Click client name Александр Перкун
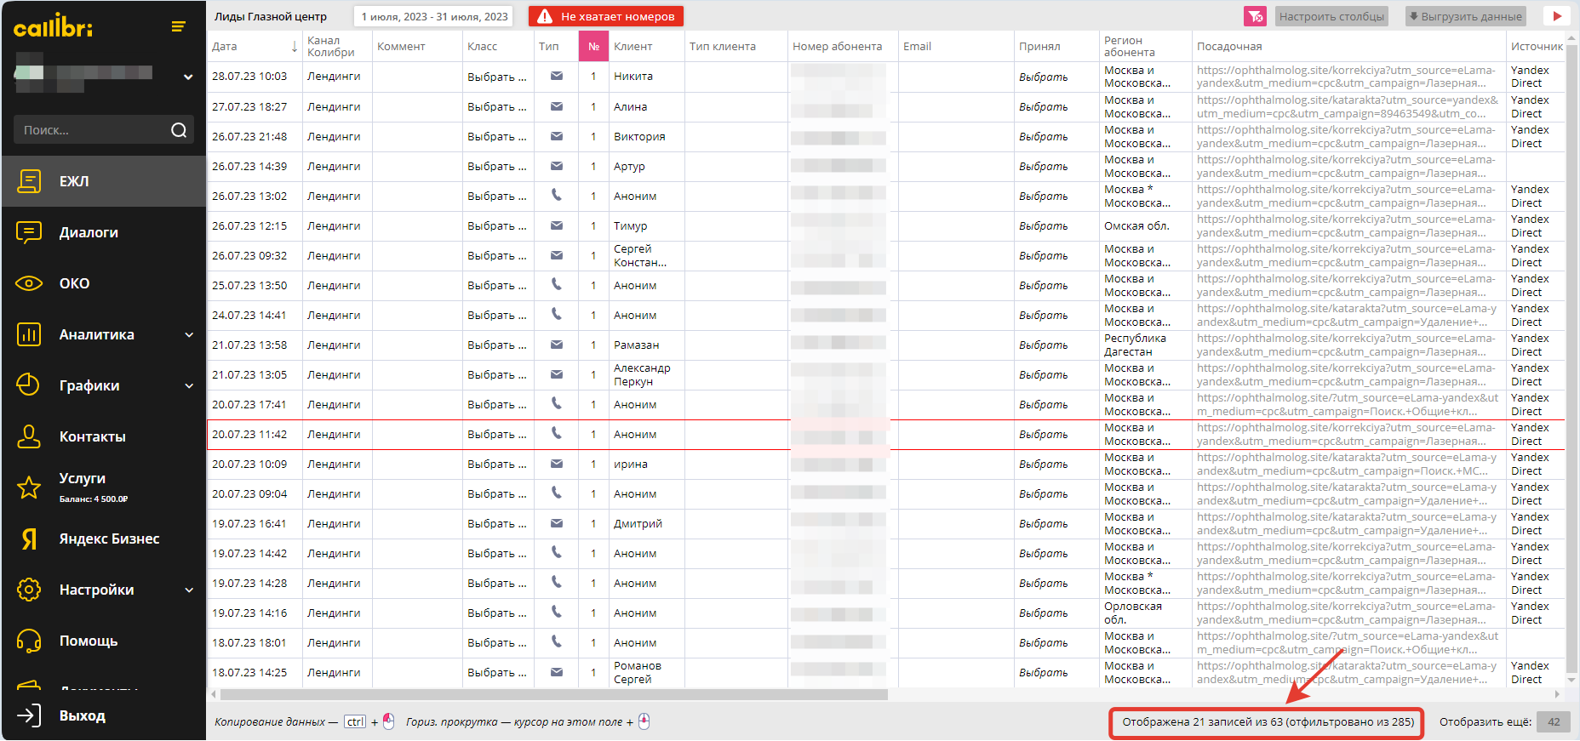The height and width of the screenshot is (741, 1580). [642, 374]
